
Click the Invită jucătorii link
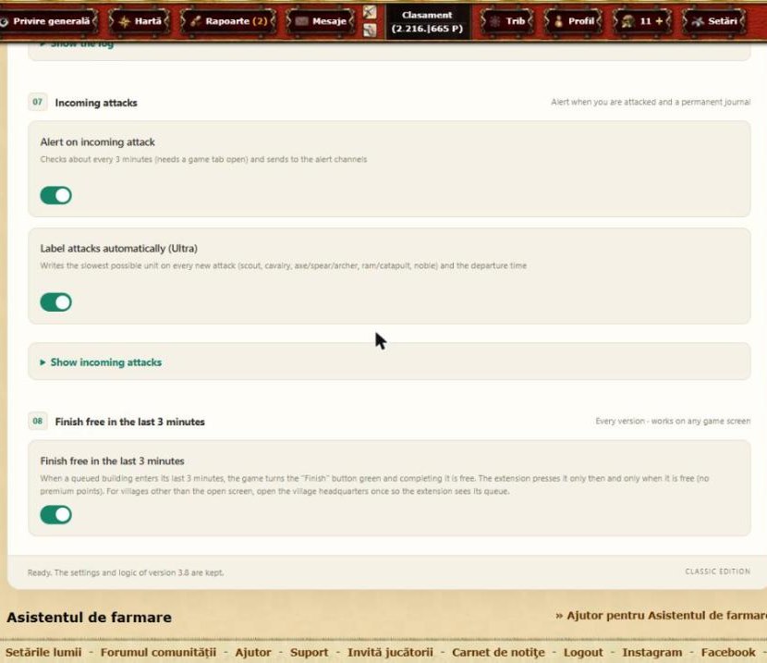390,652
